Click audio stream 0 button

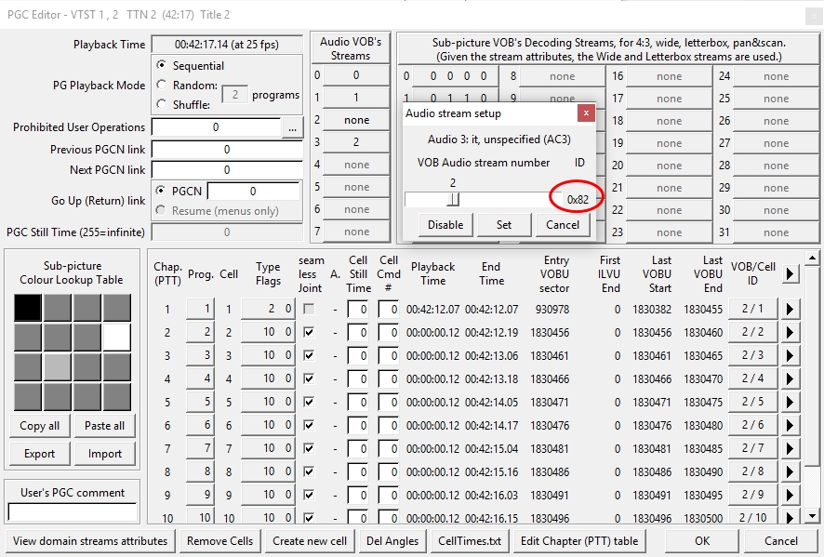(356, 75)
